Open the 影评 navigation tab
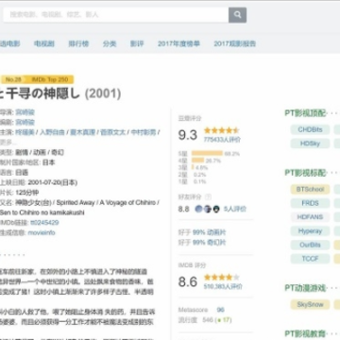 tap(137, 43)
